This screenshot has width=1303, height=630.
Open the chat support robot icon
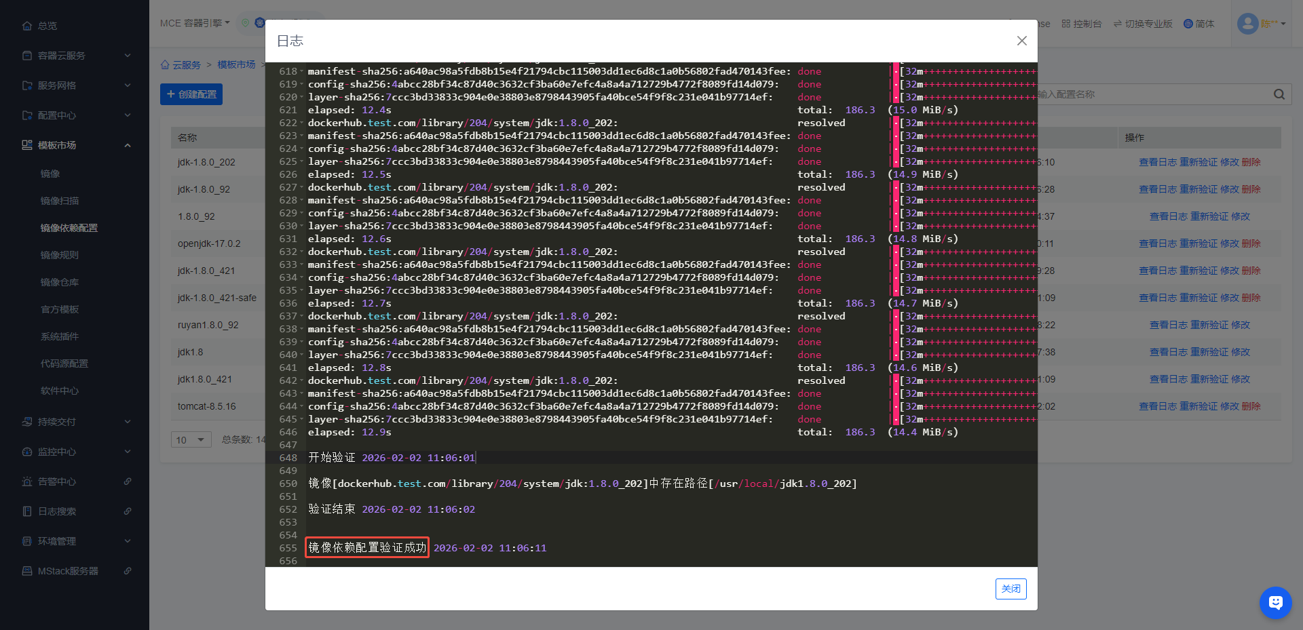tap(1275, 602)
